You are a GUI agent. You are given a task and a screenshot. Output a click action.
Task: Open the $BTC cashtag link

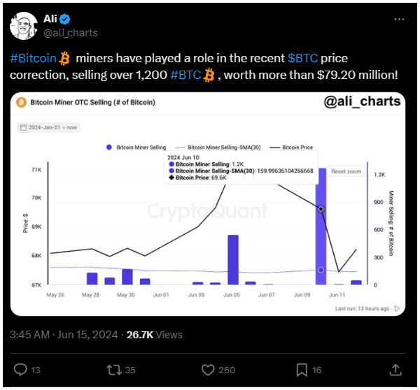[x=303, y=58]
